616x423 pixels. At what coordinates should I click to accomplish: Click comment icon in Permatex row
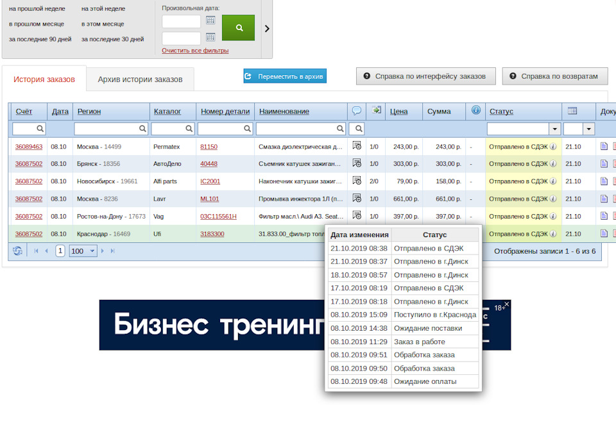[357, 145]
